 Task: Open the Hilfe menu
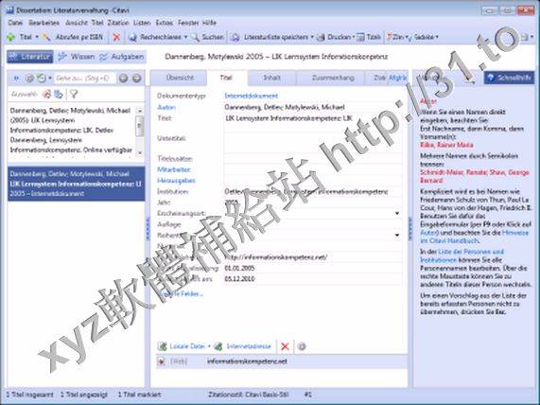pyautogui.click(x=209, y=23)
